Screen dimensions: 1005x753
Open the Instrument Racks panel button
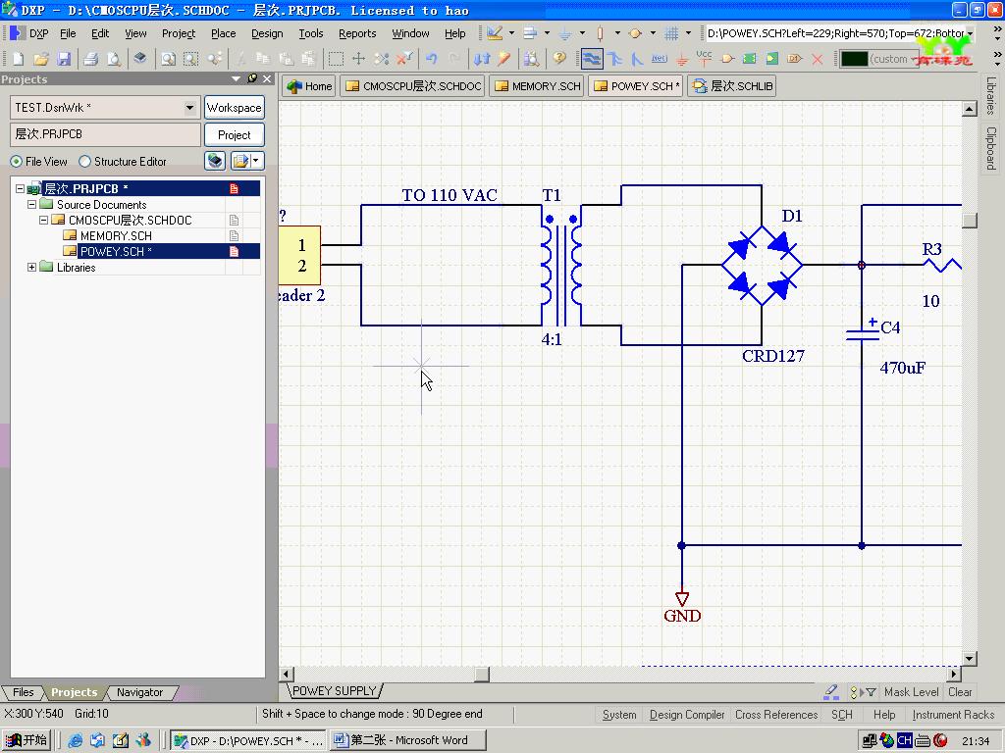[x=953, y=715]
